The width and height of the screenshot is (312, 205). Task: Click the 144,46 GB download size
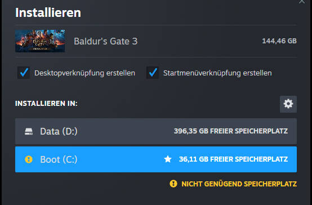279,41
